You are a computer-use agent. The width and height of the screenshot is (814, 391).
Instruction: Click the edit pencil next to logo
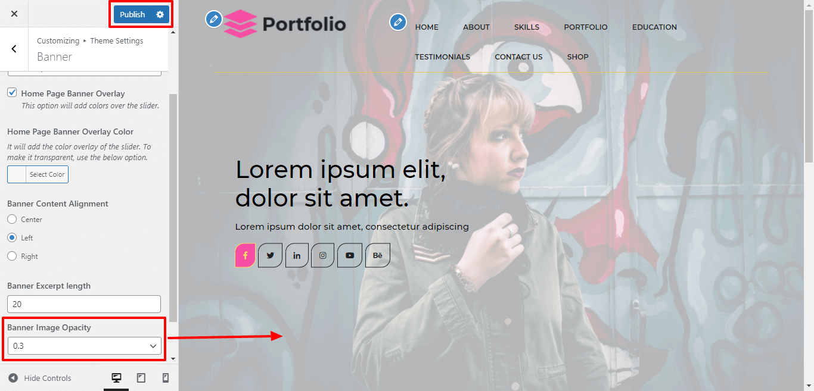coord(213,19)
